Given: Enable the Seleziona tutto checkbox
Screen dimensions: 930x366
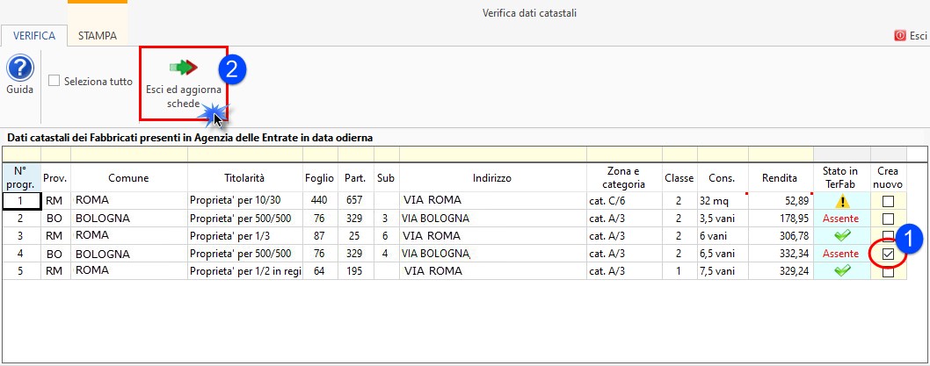Looking at the screenshot, I should pyautogui.click(x=54, y=81).
